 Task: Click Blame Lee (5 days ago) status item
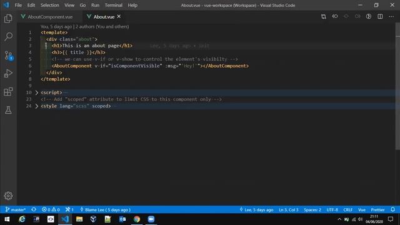[106, 210]
